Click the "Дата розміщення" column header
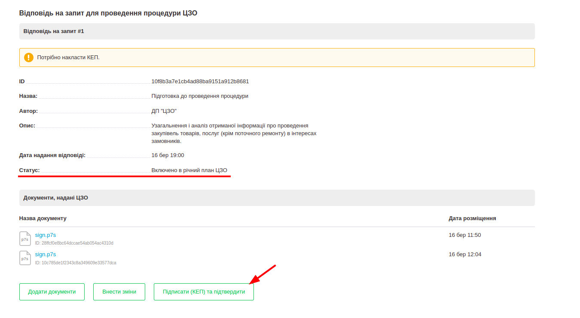 472,218
